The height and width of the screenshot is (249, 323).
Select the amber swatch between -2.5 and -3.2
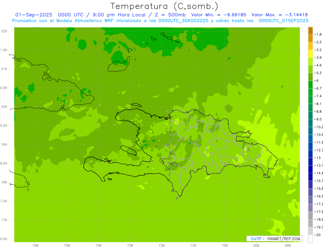[x=310, y=46]
